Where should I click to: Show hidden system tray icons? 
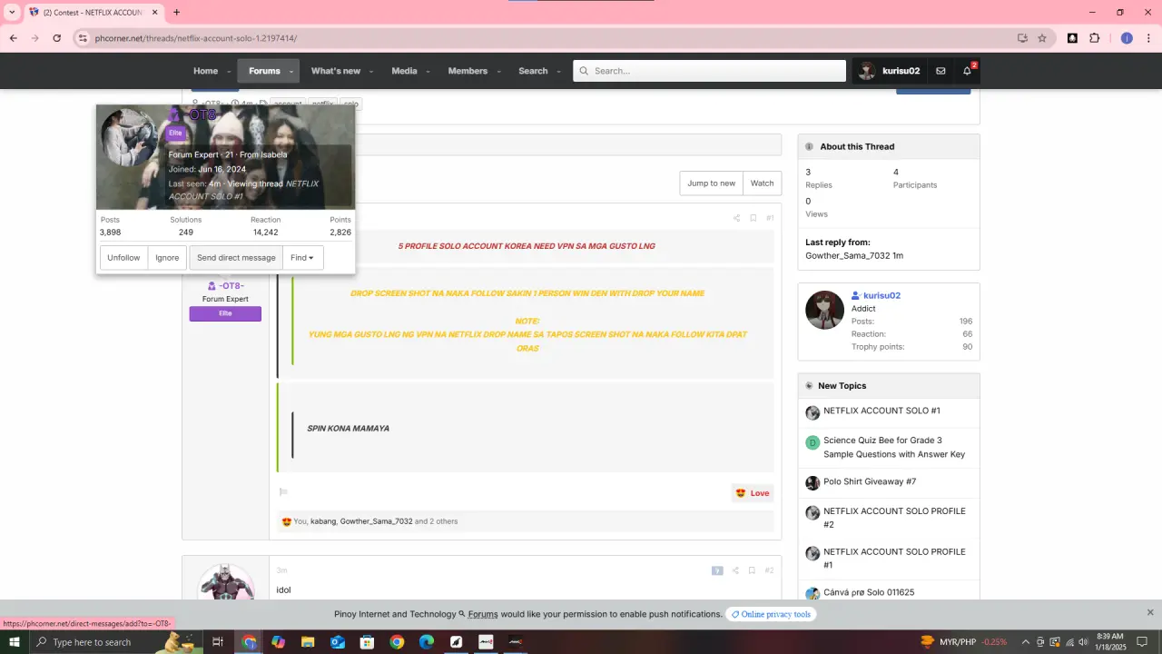click(1026, 642)
